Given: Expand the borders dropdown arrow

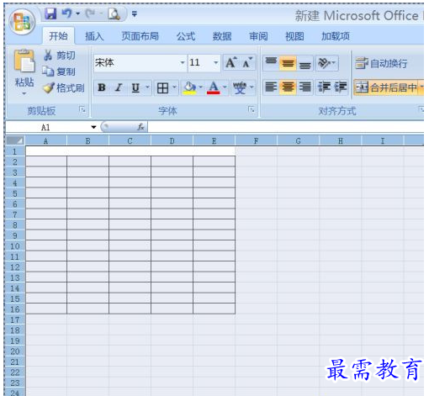Looking at the screenshot, I should point(174,87).
